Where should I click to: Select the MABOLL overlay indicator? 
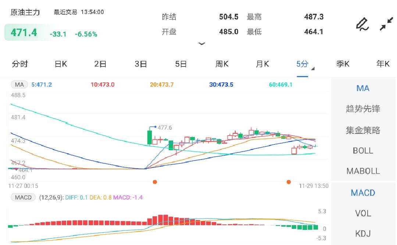(x=363, y=171)
